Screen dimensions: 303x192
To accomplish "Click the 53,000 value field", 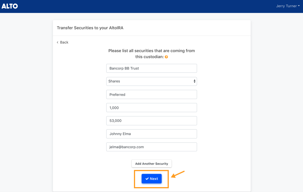I will pyautogui.click(x=151, y=121).
